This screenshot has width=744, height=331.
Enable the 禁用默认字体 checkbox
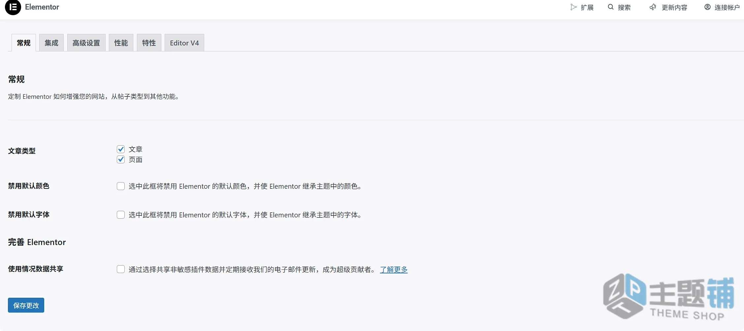(121, 215)
